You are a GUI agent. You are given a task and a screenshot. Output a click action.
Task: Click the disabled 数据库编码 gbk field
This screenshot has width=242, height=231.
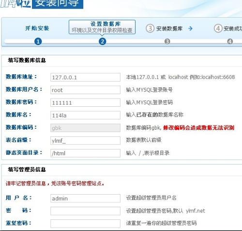tap(85, 128)
